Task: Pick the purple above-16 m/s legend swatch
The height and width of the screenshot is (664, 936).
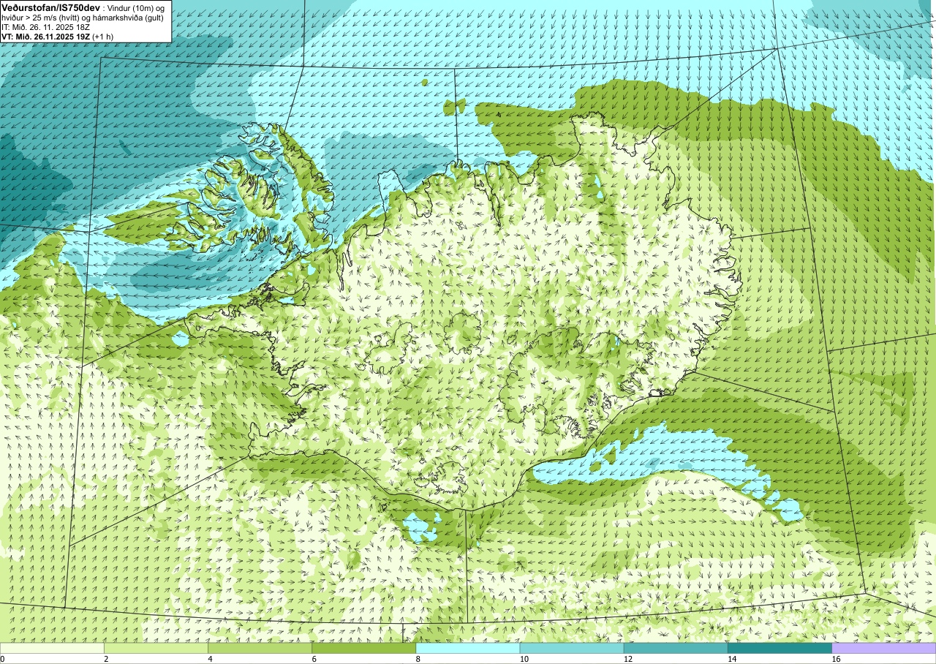Action: (883, 648)
